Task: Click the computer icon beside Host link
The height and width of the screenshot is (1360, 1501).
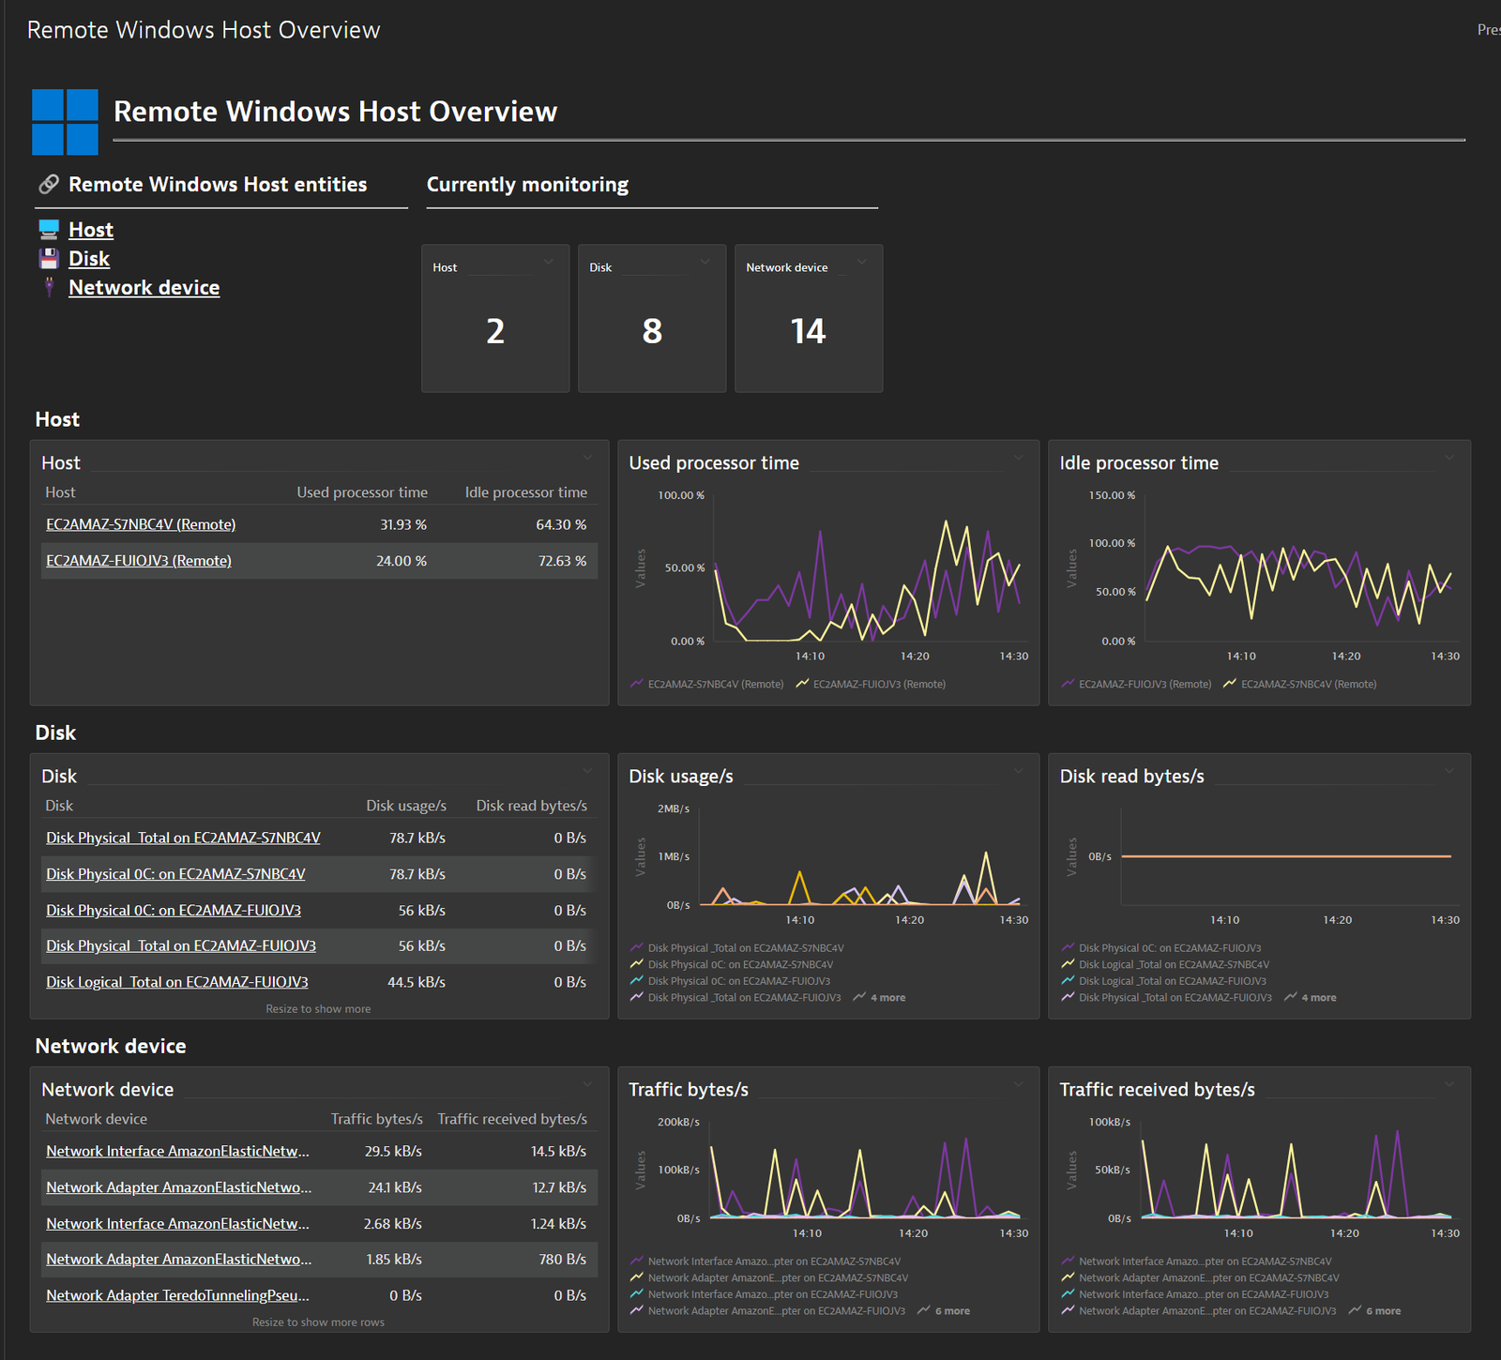Action: (49, 230)
